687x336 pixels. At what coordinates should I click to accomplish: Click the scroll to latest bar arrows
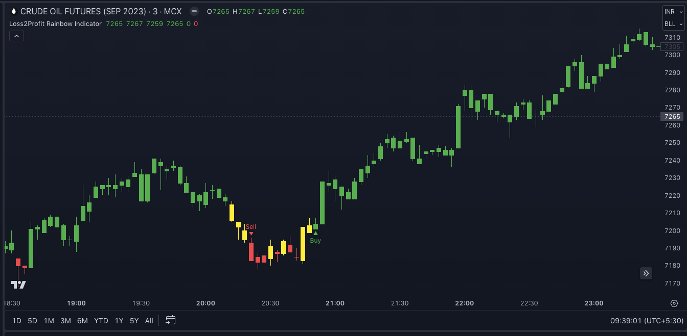[x=646, y=273]
